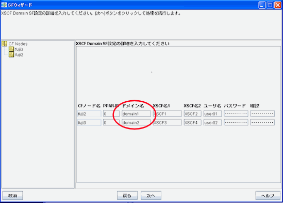Image resolution: width=283 pixels, height=203 pixels.
Task: Click the XSCF名2 column header
Action: click(x=192, y=106)
